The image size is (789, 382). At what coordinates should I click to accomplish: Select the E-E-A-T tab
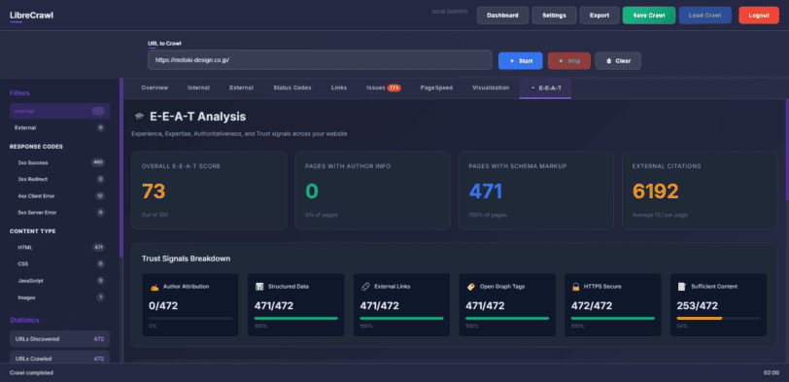click(545, 87)
